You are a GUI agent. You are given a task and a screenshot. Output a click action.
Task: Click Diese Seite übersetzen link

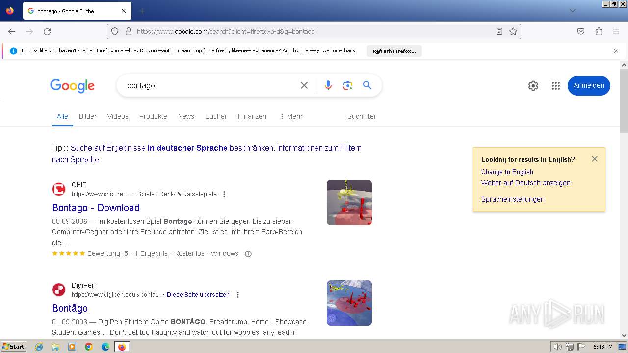pos(198,295)
